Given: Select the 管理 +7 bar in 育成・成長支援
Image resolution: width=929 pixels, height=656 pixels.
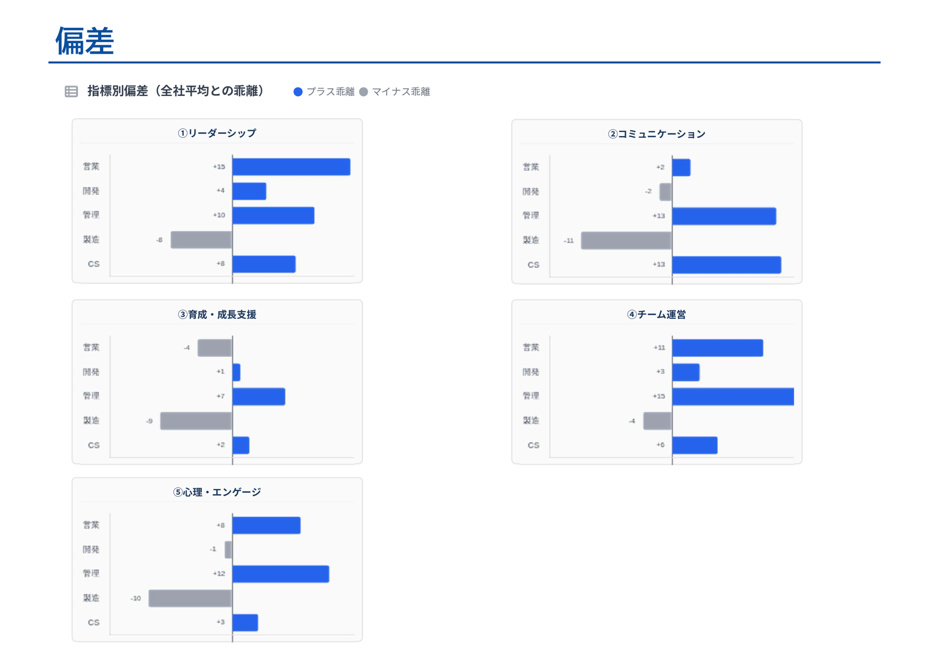Looking at the screenshot, I should (259, 396).
